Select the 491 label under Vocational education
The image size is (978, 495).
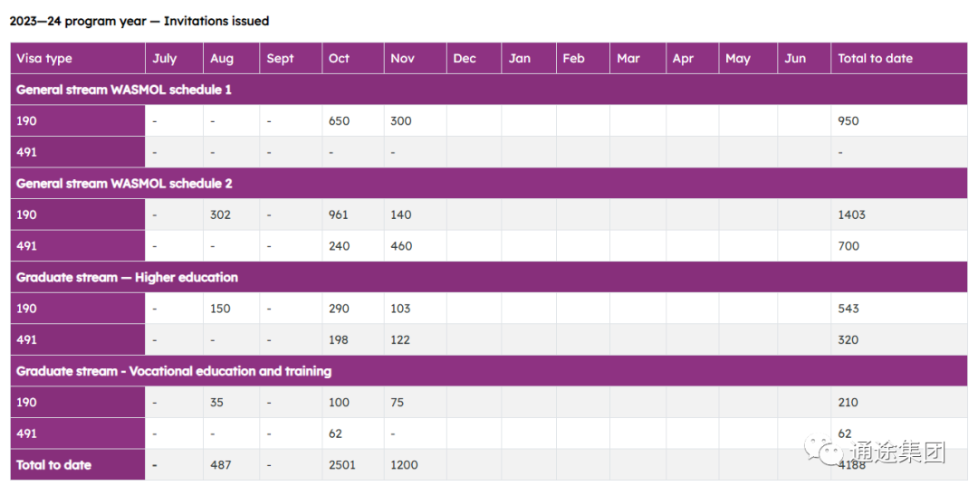(26, 433)
